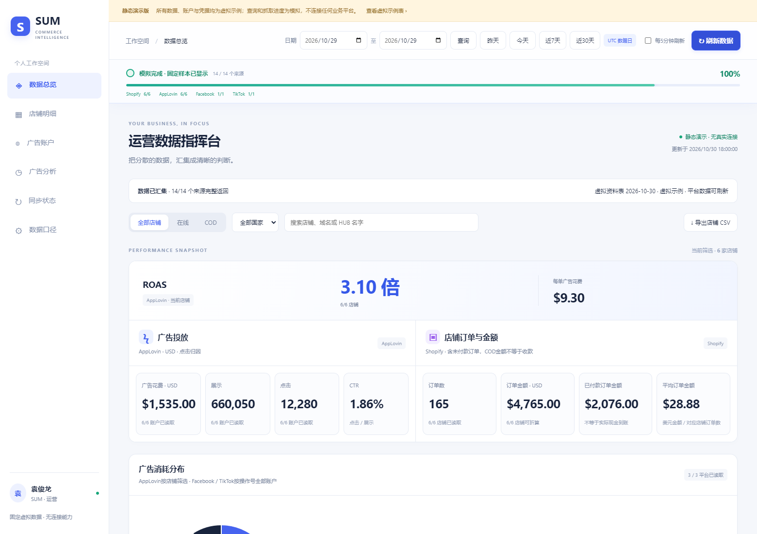Click the 店铺订单与金额 section icon
This screenshot has width=757, height=534.
433,337
